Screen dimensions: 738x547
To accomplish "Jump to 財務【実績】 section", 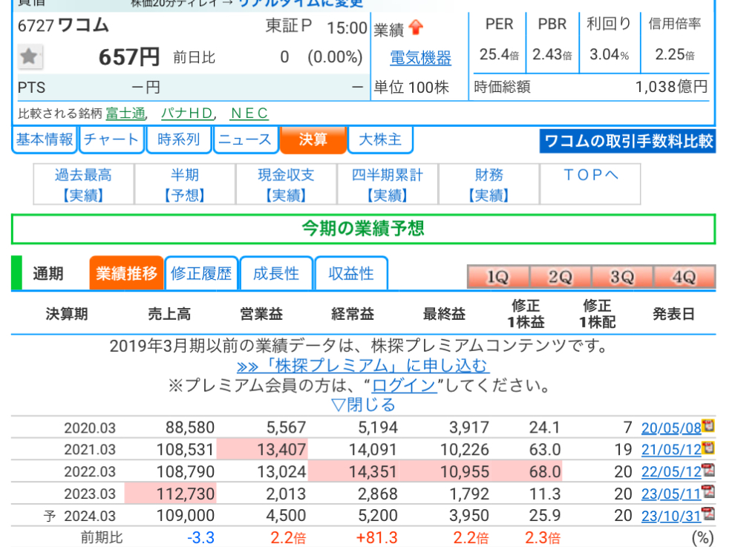I will coord(489,184).
